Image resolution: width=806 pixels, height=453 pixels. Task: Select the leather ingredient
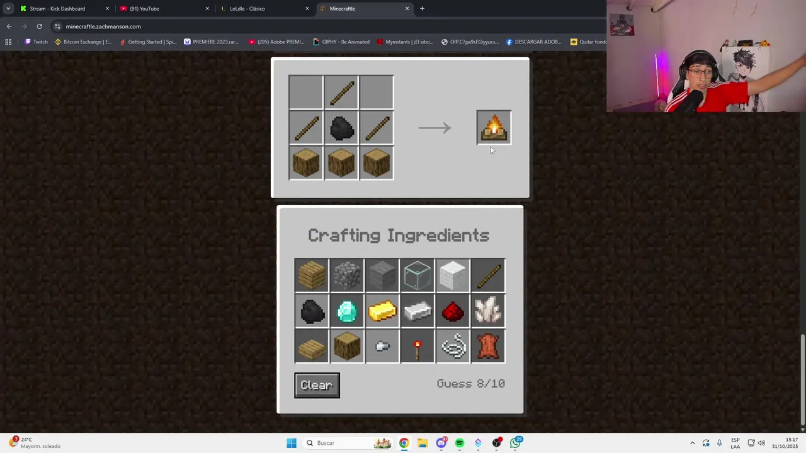tap(488, 346)
